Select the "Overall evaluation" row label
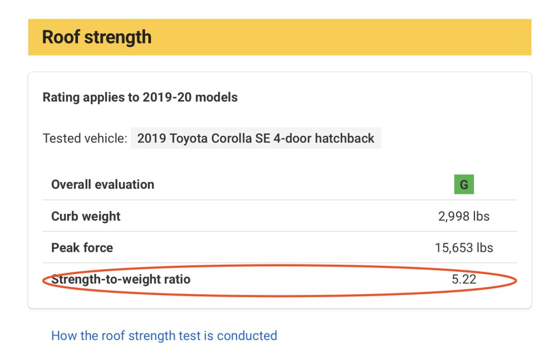The width and height of the screenshot is (554, 359). pos(103,185)
